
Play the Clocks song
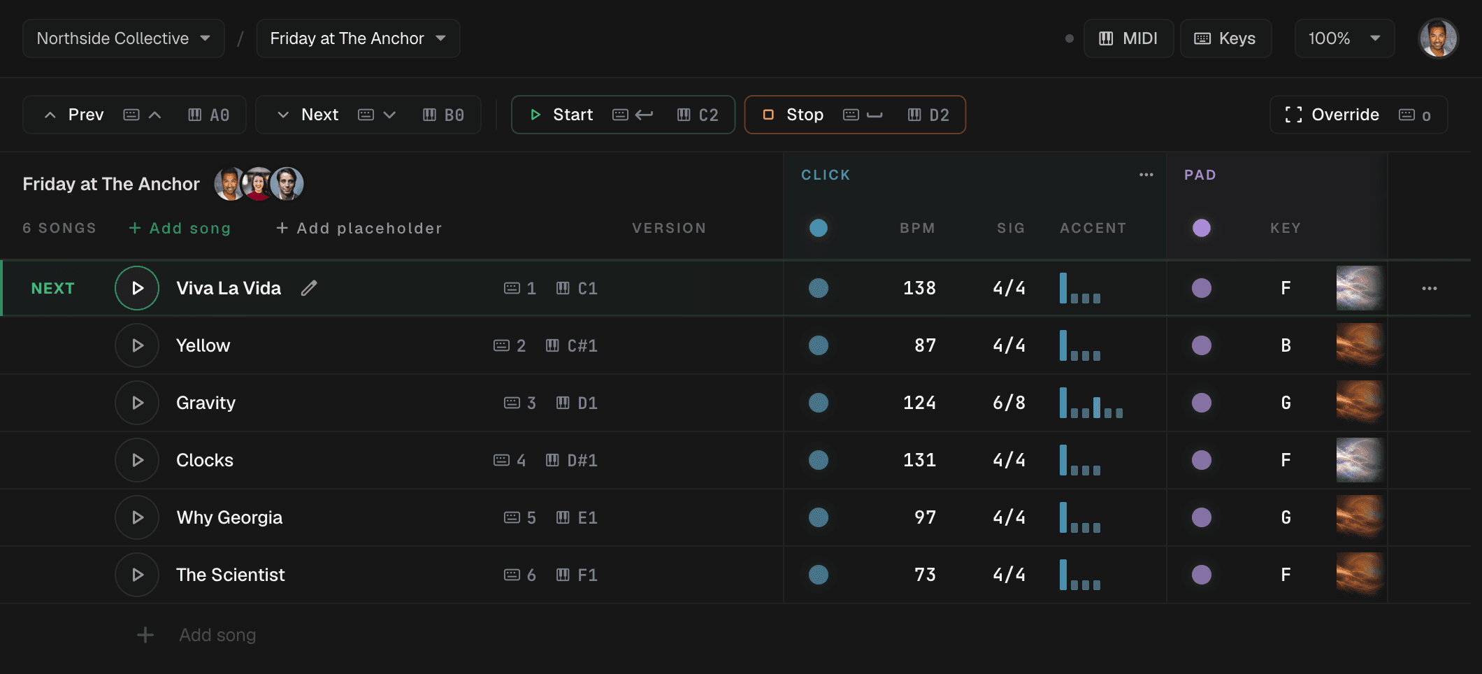point(137,460)
